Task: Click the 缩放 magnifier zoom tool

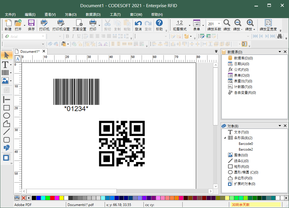Action: 227,25
